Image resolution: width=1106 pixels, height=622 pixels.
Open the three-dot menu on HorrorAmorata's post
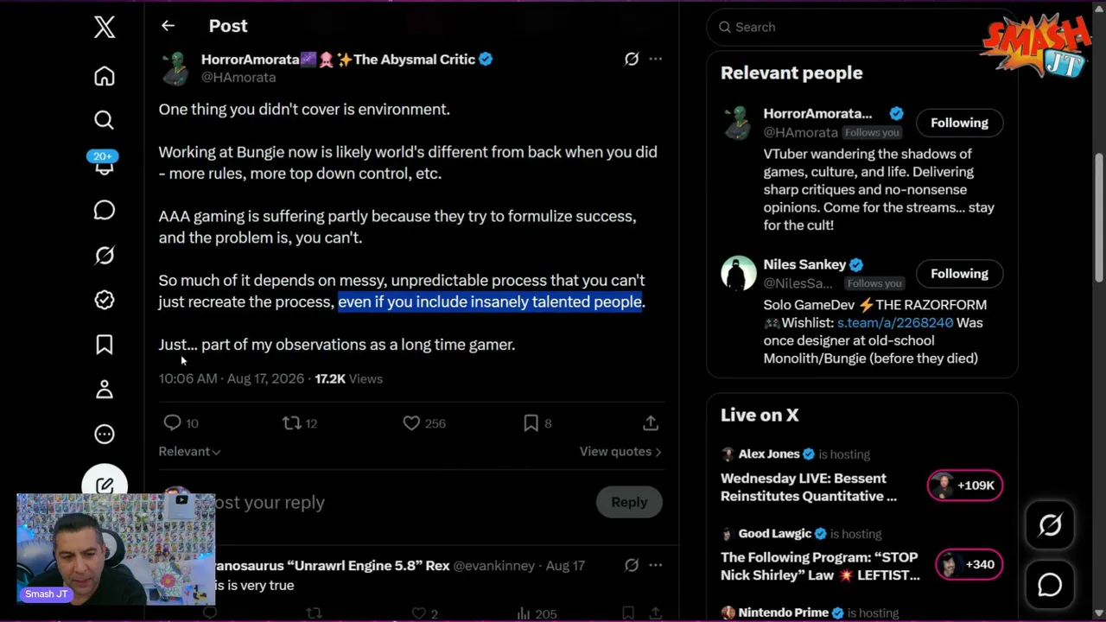coord(656,59)
